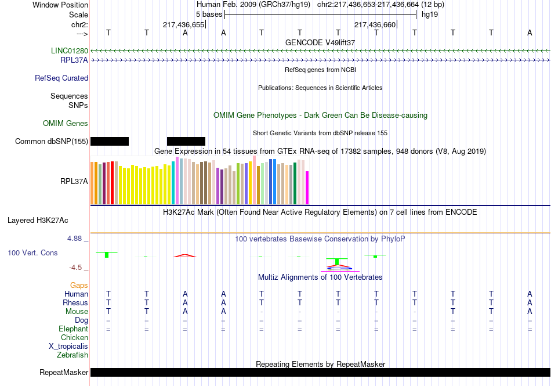Select the OMIM Genes track label
Image resolution: width=551 pixels, height=386 pixels.
coord(66,124)
